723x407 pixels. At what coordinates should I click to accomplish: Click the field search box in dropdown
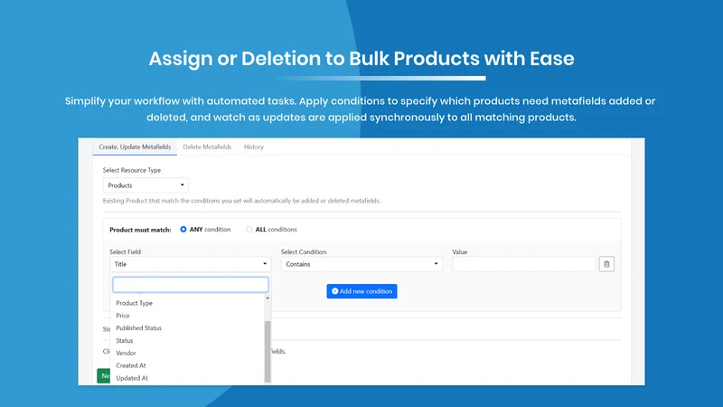(x=191, y=285)
